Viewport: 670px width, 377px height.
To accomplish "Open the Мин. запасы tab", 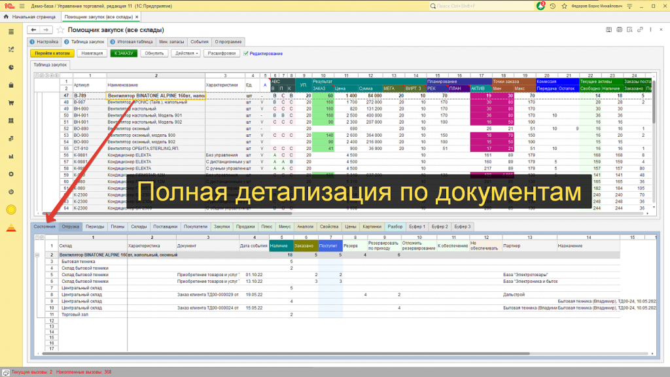I will [x=171, y=42].
